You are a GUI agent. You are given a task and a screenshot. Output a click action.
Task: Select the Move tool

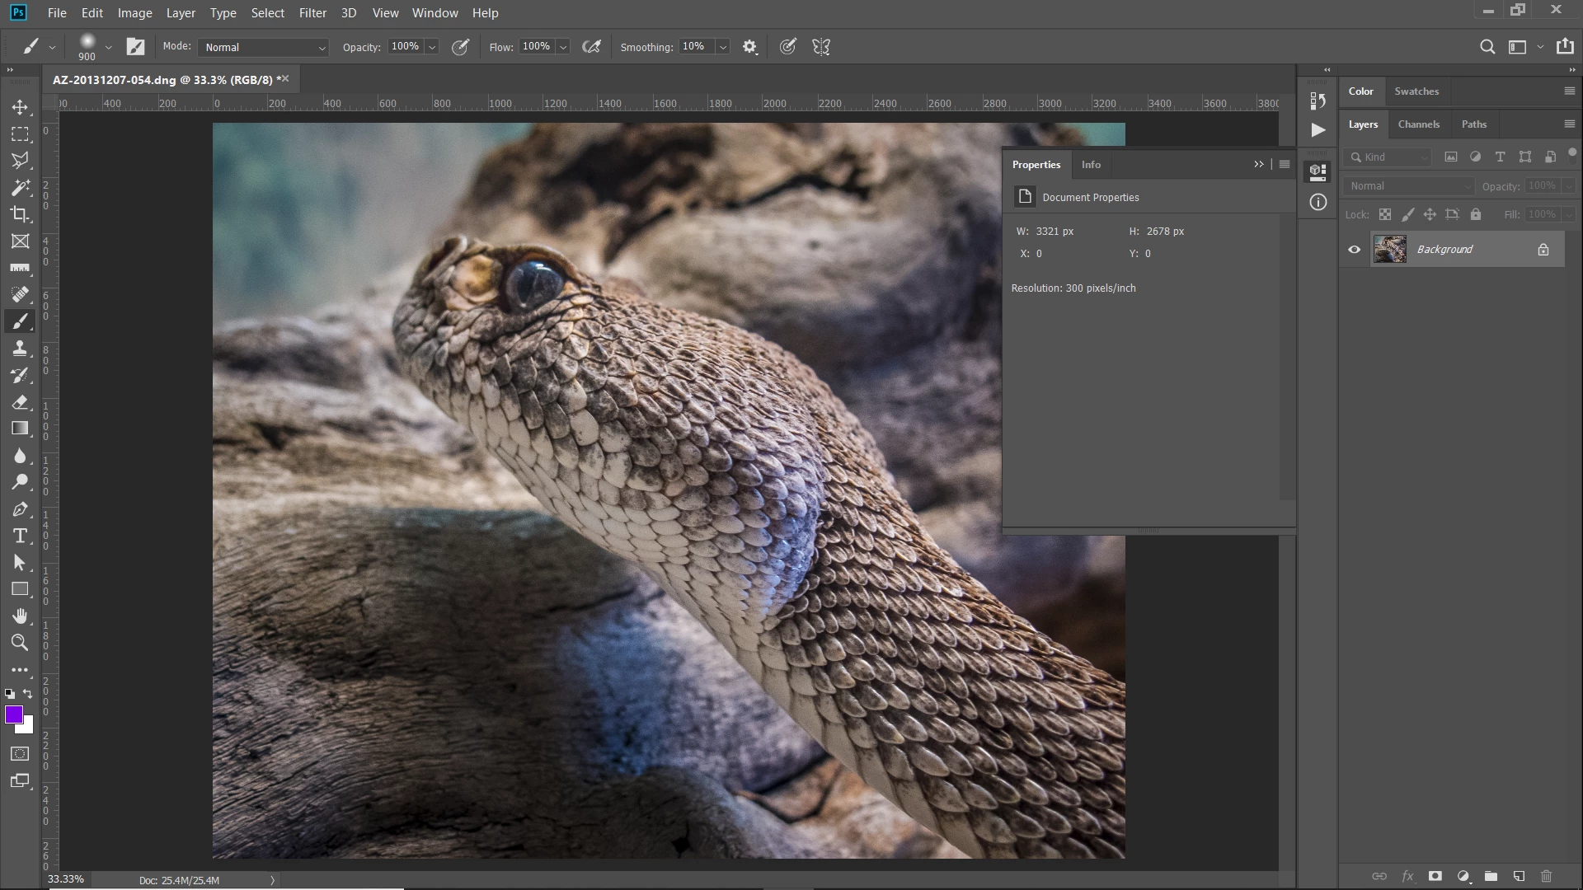click(x=20, y=107)
